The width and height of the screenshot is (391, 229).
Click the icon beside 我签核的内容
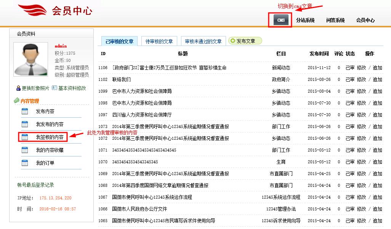tap(25, 137)
